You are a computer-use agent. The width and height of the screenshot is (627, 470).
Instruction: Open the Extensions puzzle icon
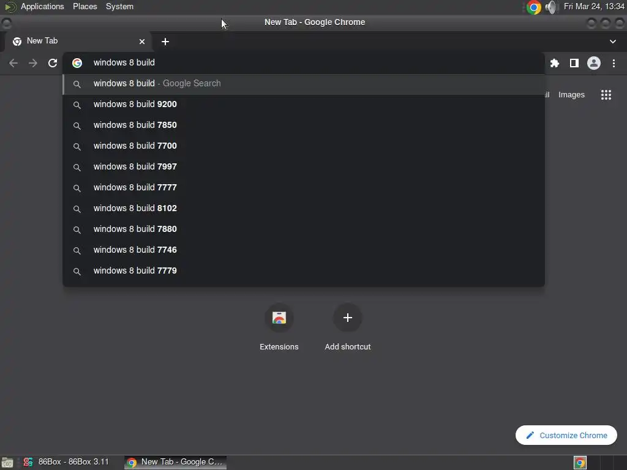pyautogui.click(x=555, y=63)
